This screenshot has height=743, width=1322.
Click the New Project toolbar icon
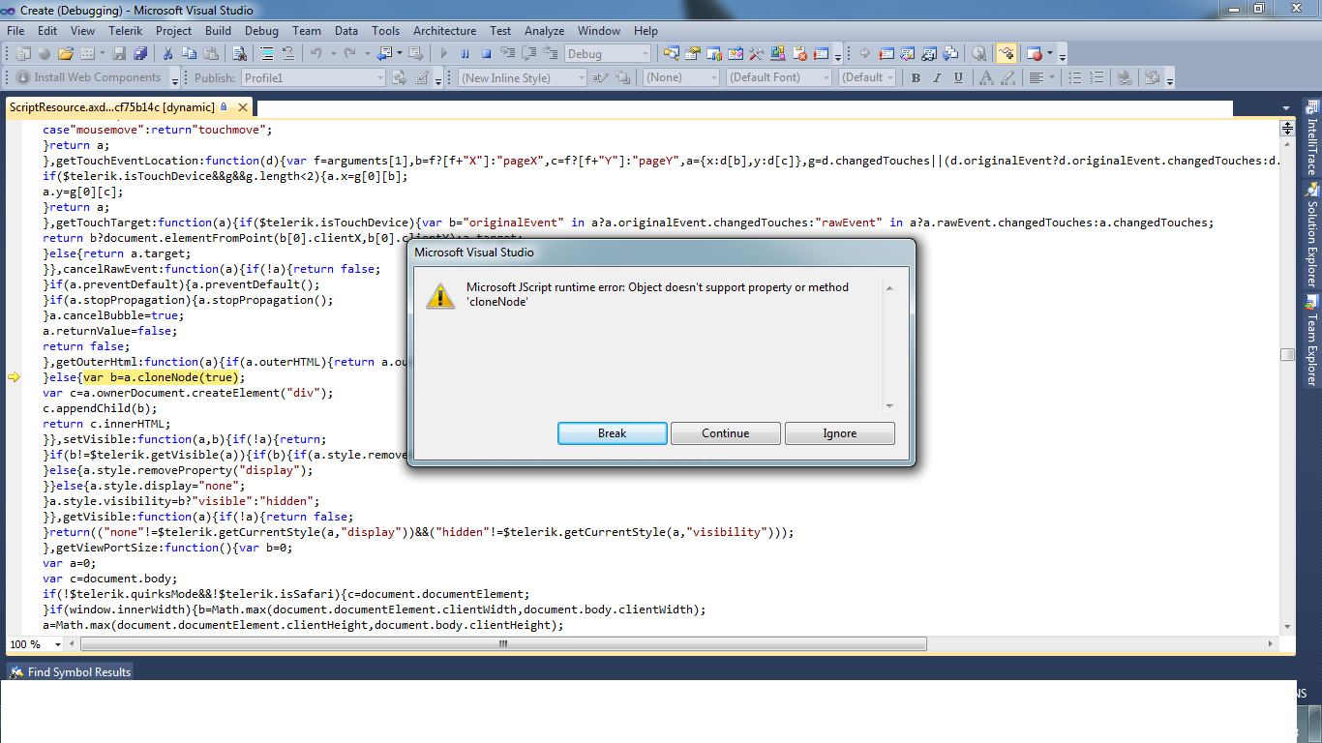click(22, 54)
